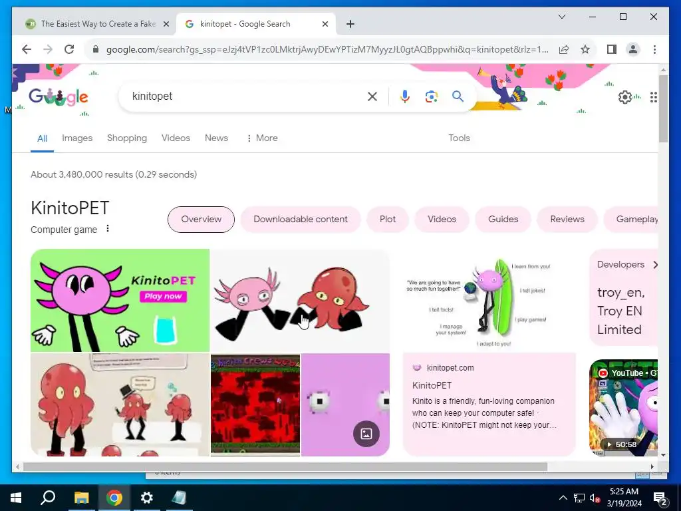Open the Kinito surfboard features image
The width and height of the screenshot is (681, 511).
489,301
